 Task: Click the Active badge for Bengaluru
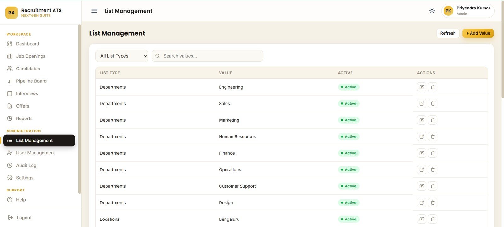[349, 219]
